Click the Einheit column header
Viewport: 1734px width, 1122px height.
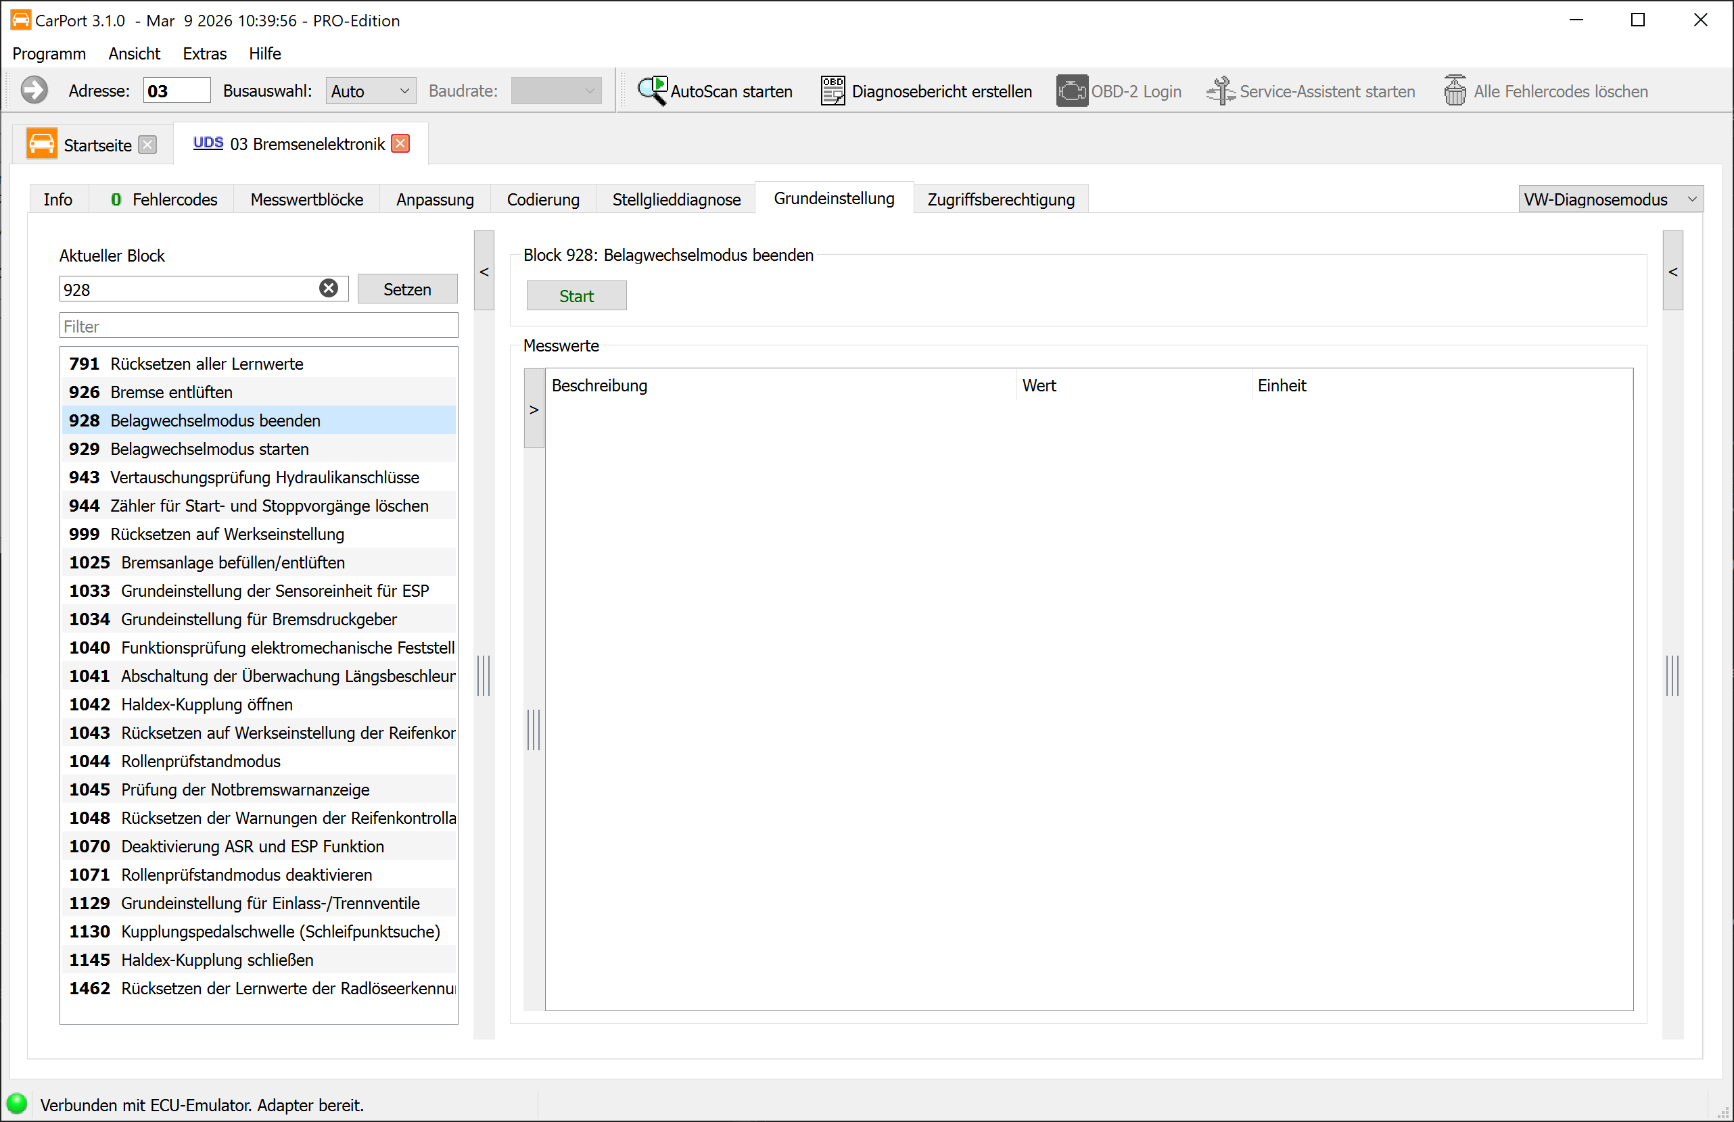click(1443, 385)
